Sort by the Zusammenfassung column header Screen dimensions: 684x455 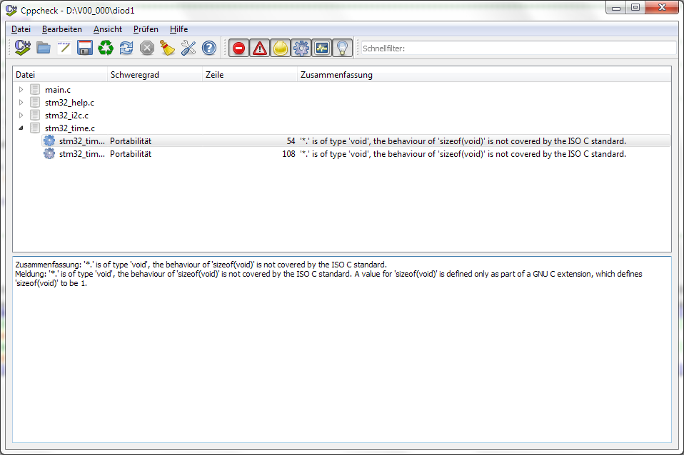click(x=484, y=74)
